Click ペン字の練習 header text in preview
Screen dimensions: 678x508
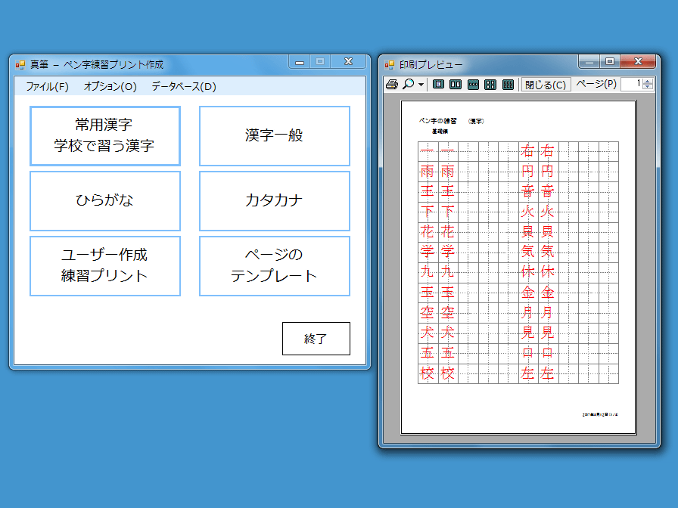(x=437, y=121)
